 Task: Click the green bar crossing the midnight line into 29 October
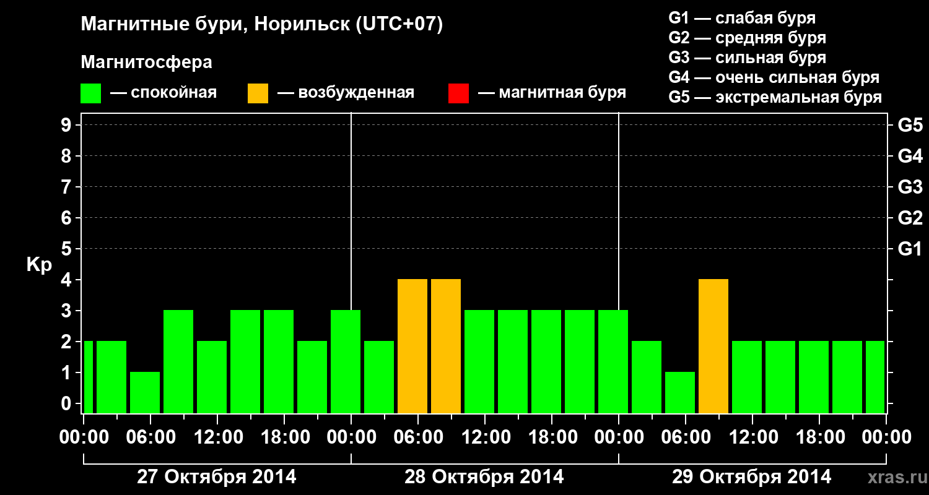tap(613, 362)
